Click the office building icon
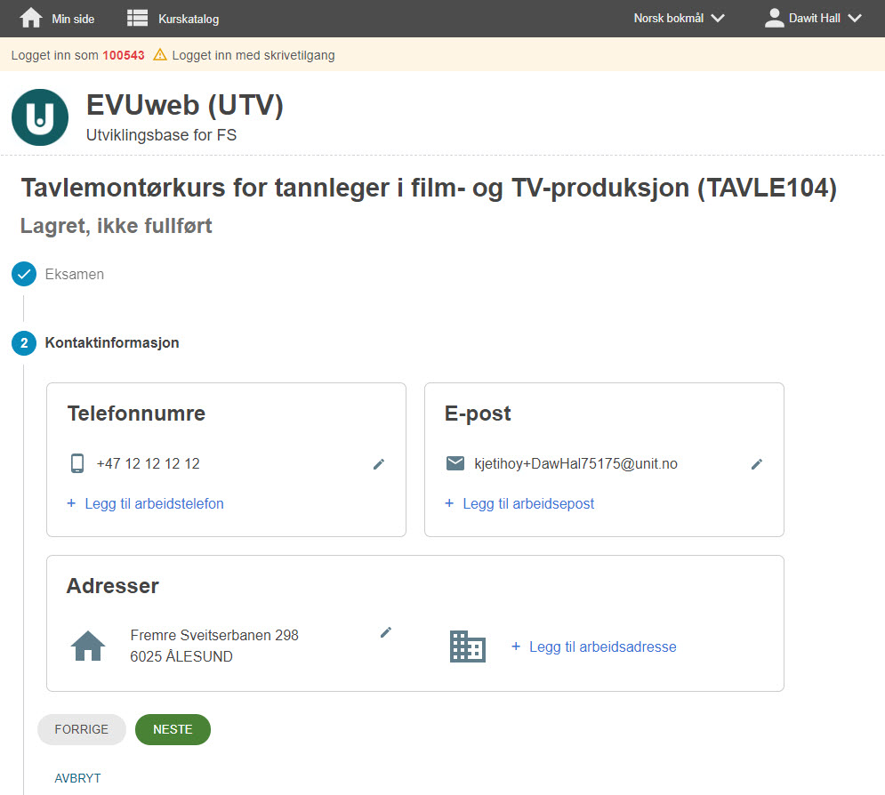Screen dimensions: 885x795 (467, 646)
